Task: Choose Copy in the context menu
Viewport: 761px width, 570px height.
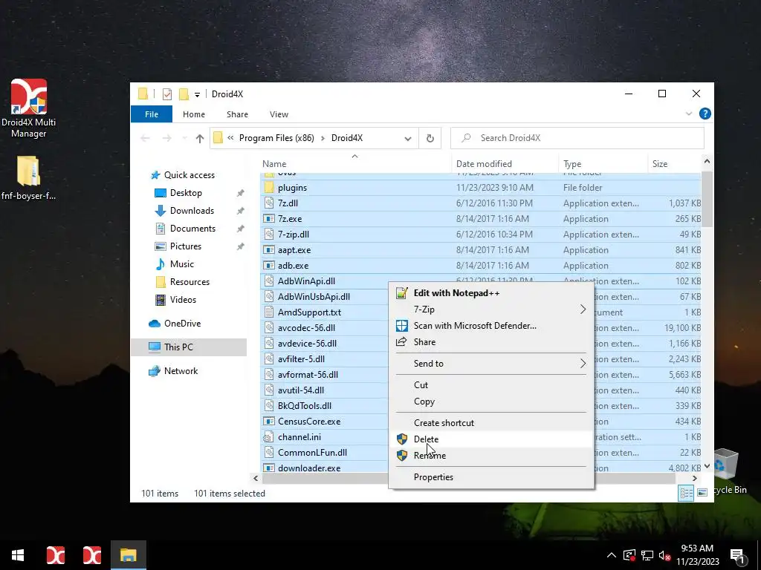Action: click(491, 402)
